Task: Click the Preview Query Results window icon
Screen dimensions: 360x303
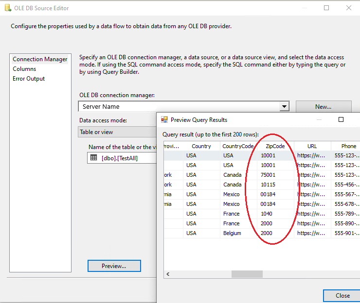Action: [x=164, y=120]
